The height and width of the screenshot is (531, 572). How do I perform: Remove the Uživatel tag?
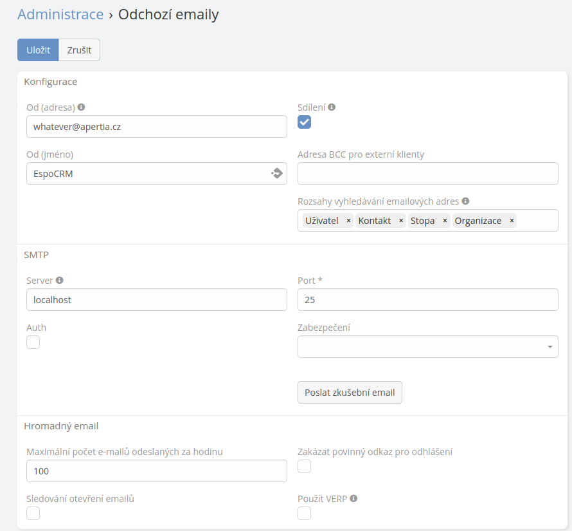(x=348, y=221)
